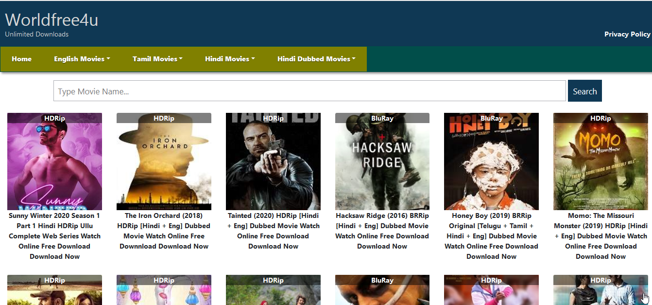Open the Tainted movie poster thumbnail
Viewport: 652px width, 305px height.
pyautogui.click(x=273, y=161)
